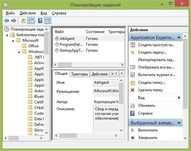Screen dimensions: 191x151
Task: Click the tree pane horizontal scrollbar thumb
Action: (14, 138)
